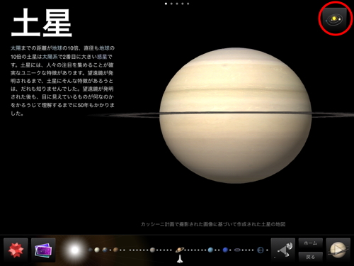Viewport: 354px width, 266px height.
Task: Go to the second page dot
Action: coord(171,4)
